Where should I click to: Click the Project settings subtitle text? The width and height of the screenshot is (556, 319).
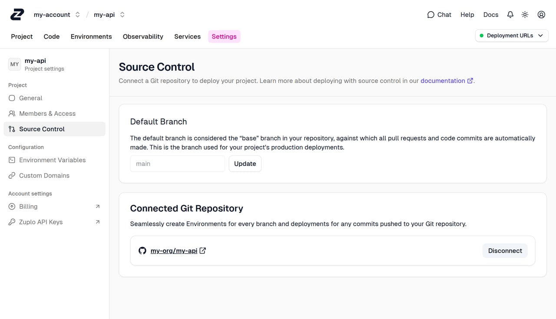pyautogui.click(x=44, y=69)
